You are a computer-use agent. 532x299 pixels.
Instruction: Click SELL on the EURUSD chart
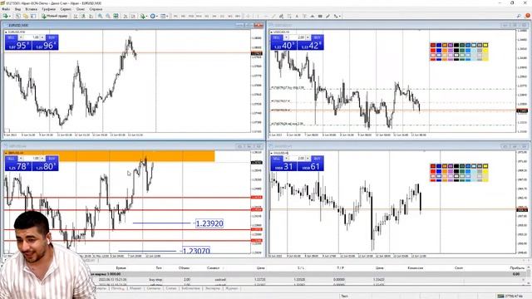click(11, 37)
